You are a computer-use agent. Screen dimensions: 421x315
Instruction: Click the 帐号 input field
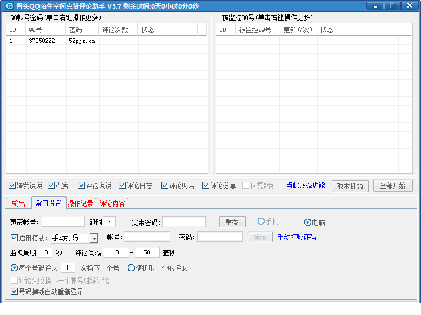147,237
